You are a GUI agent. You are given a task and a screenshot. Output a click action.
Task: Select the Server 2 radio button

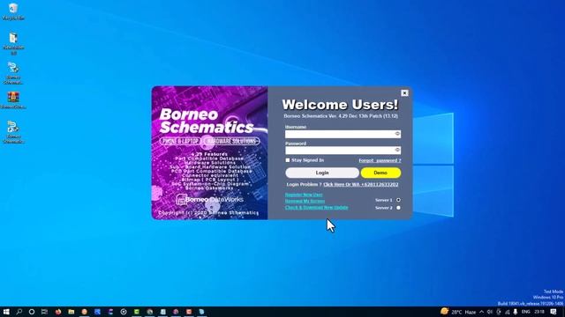[x=398, y=208]
